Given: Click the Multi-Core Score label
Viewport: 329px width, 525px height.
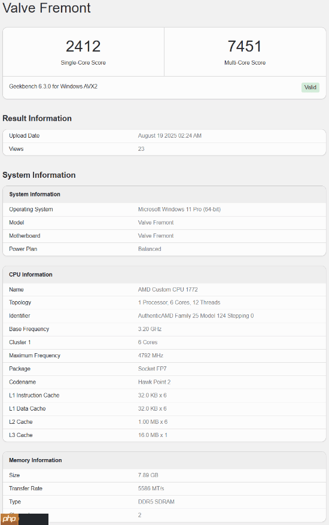Looking at the screenshot, I should (245, 63).
